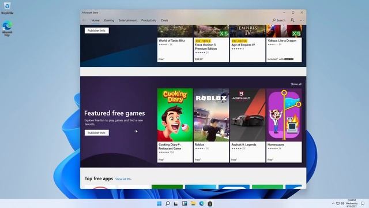
Task: Open File Explorer from the taskbar
Action: 193,203
